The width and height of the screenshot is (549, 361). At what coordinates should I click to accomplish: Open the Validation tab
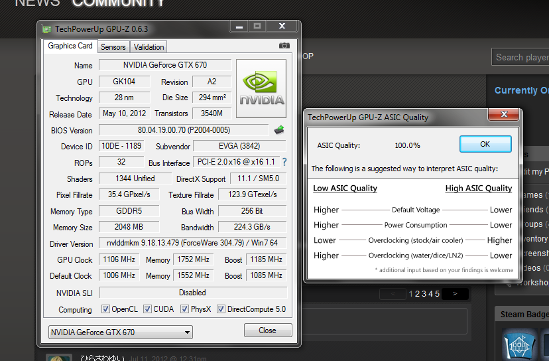coord(149,47)
